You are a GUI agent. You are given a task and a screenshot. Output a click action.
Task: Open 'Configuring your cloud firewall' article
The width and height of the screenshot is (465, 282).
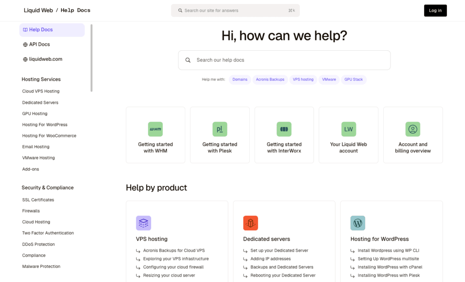point(173,267)
